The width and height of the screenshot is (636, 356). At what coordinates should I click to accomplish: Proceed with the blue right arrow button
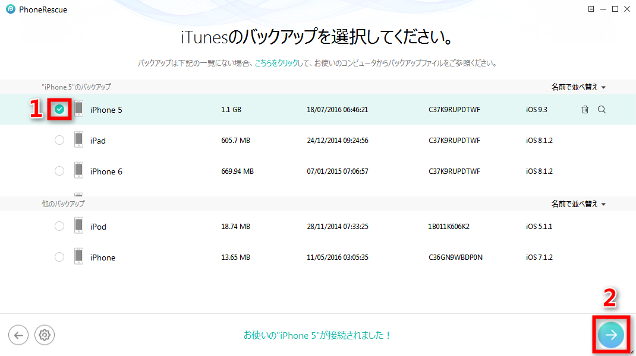click(x=611, y=335)
